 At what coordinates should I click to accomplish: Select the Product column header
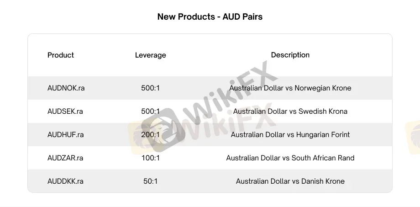pyautogui.click(x=61, y=55)
